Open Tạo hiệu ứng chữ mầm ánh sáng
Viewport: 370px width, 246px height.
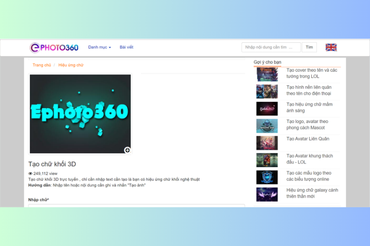click(309, 107)
